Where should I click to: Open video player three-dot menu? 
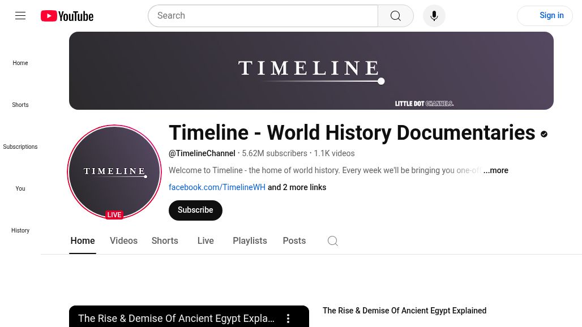288,319
